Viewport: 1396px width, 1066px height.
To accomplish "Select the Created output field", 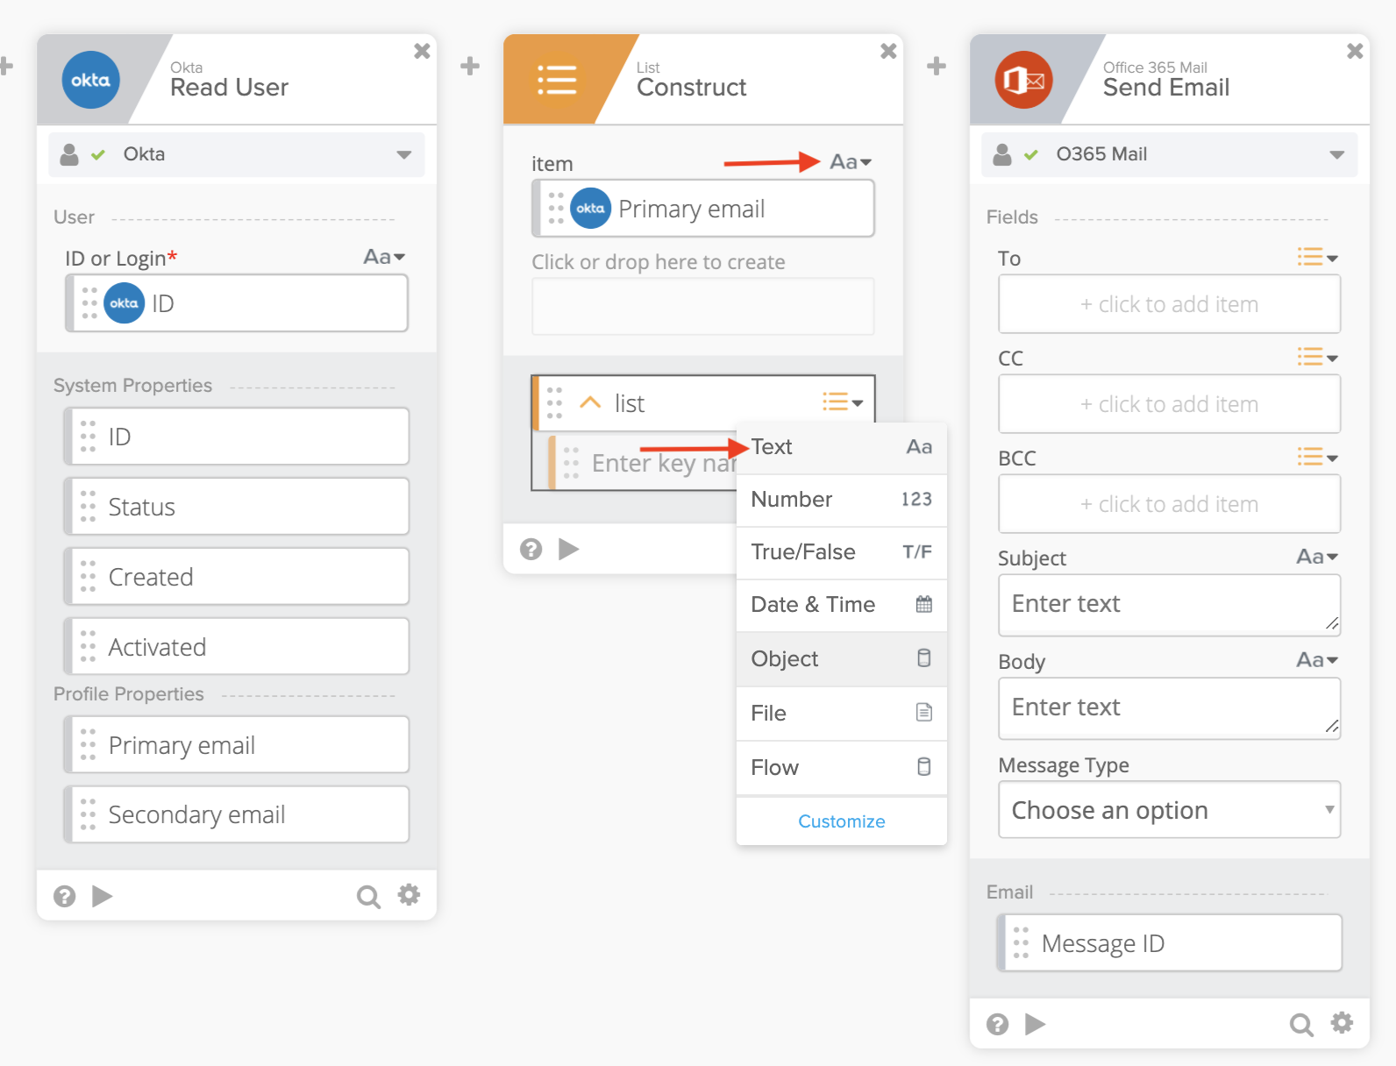I will click(237, 577).
